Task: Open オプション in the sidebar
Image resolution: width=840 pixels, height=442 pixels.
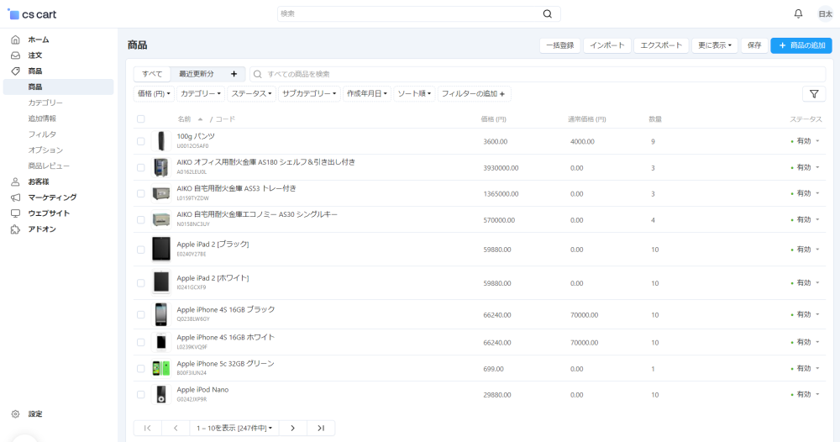Action: [x=45, y=150]
